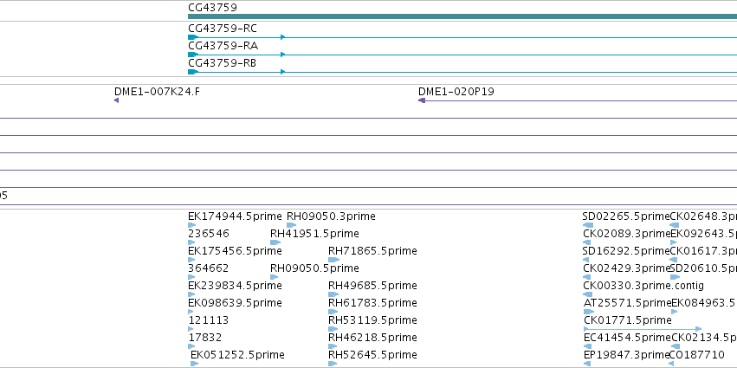
Task: Click the CG43759 gene label
Action: (x=212, y=8)
